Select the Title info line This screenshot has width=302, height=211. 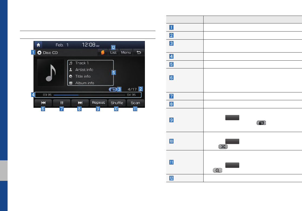(x=83, y=77)
